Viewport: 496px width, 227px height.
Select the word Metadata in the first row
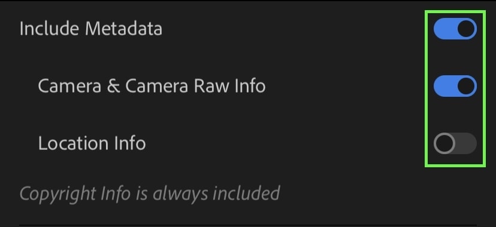point(123,29)
